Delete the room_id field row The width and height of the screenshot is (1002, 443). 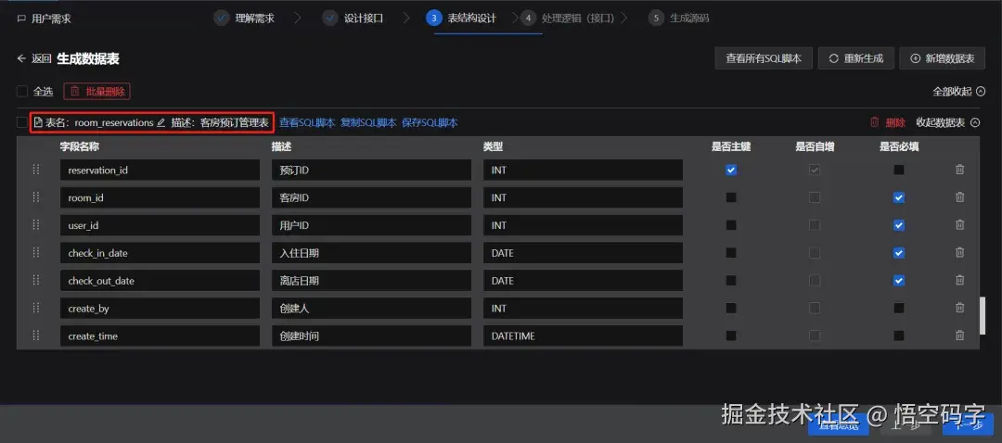click(x=959, y=197)
